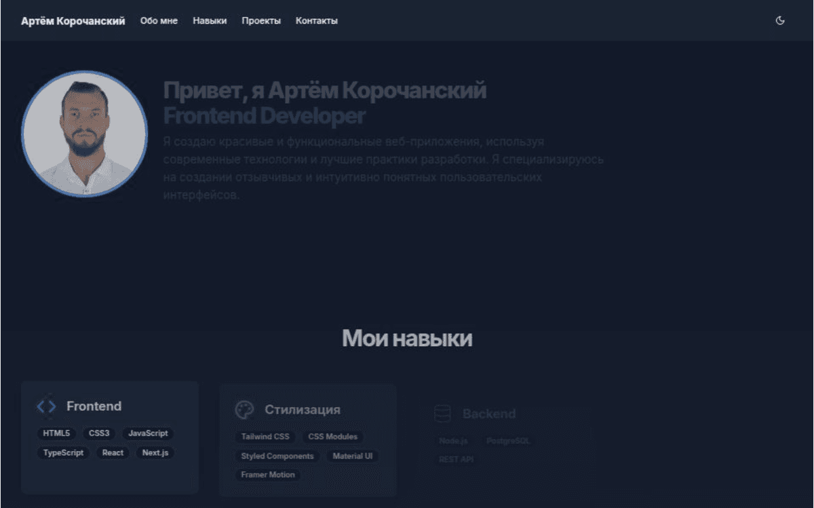
Task: Select the CSS3 skill tag
Action: pyautogui.click(x=99, y=433)
